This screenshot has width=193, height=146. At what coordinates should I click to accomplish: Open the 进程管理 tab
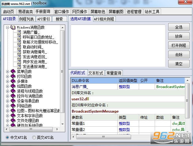134,12
